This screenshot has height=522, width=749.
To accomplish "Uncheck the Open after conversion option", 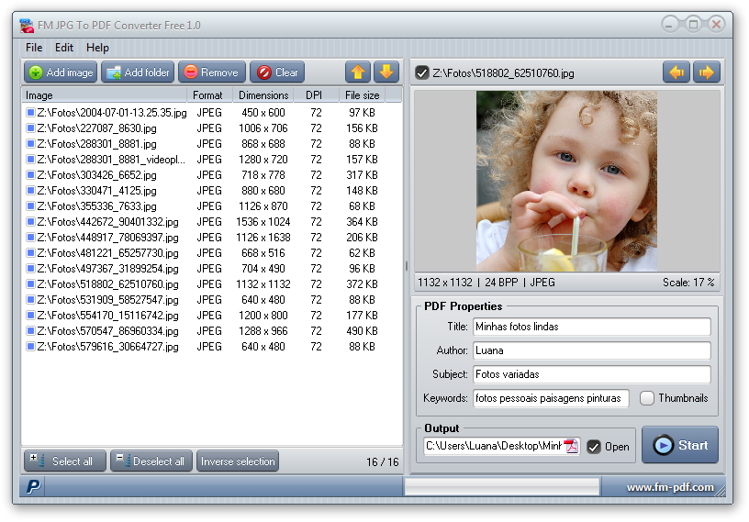I will tap(594, 447).
